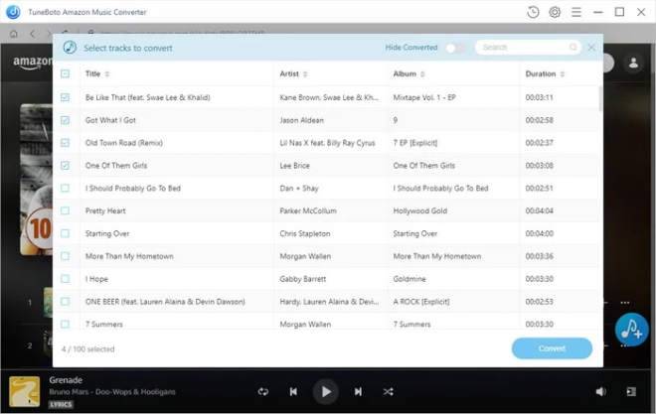The image size is (656, 414).
Task: Click the LYRICS badge under Grenade
Action: click(x=63, y=404)
